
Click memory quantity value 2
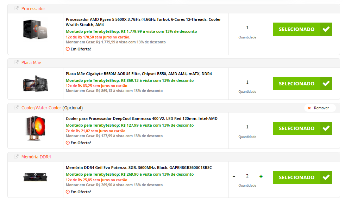(247, 176)
